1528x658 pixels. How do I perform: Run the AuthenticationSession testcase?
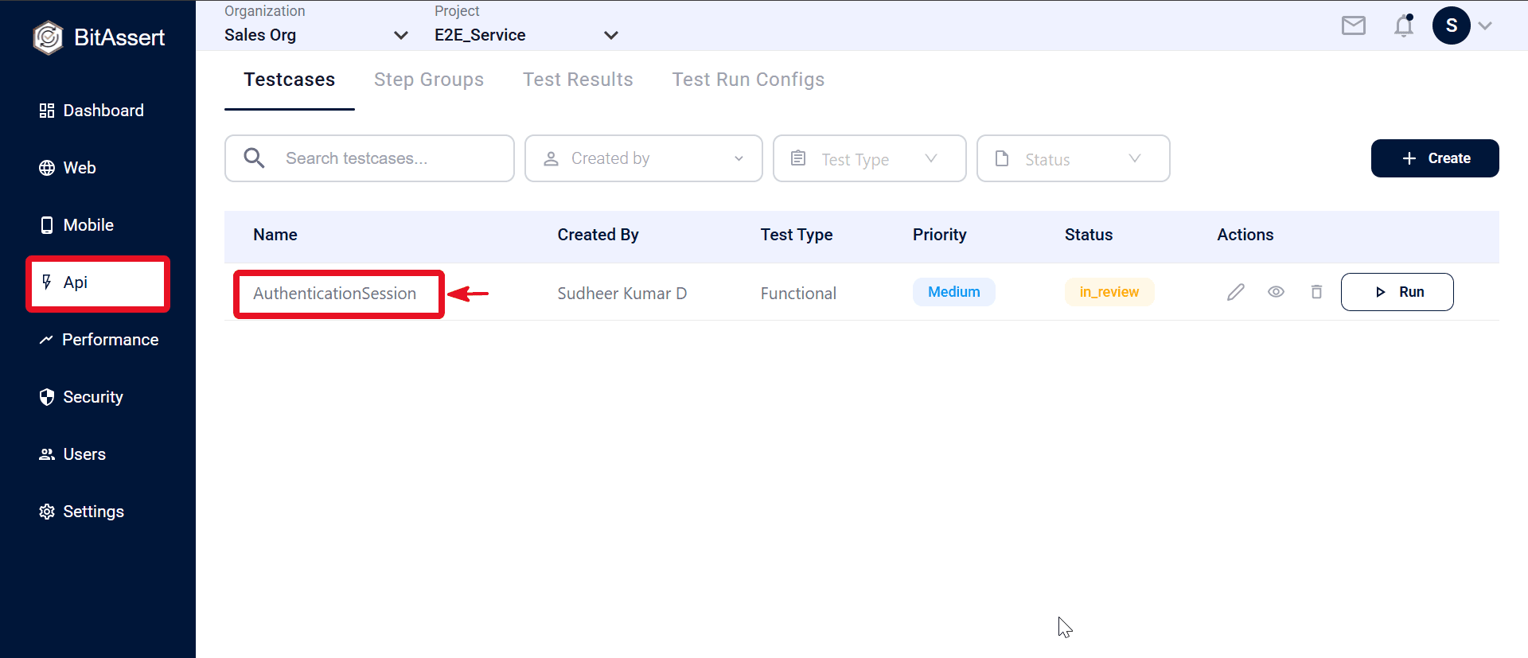pyautogui.click(x=1397, y=292)
